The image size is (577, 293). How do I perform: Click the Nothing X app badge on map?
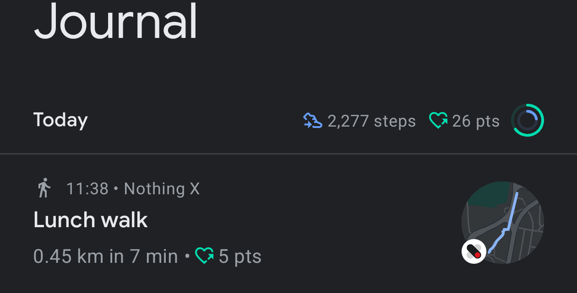474,251
